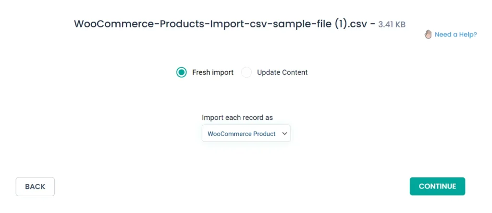492x213 pixels.
Task: Click the word "BACK" on the outlined button
Action: coord(35,187)
